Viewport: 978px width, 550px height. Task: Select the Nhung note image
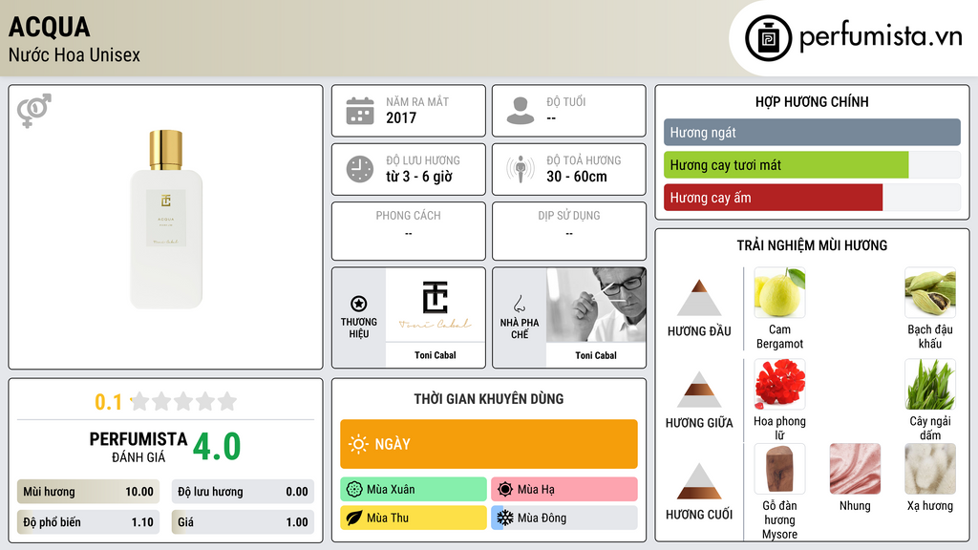(855, 469)
